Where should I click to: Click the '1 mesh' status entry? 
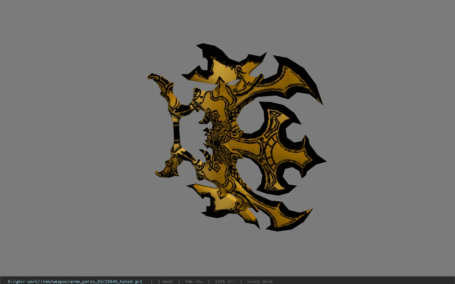coord(165,282)
